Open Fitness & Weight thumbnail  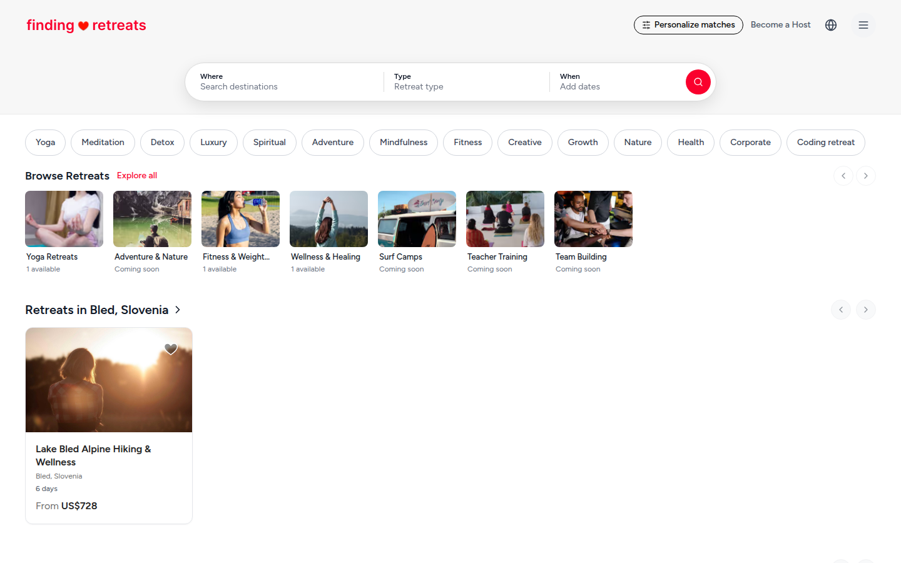240,219
